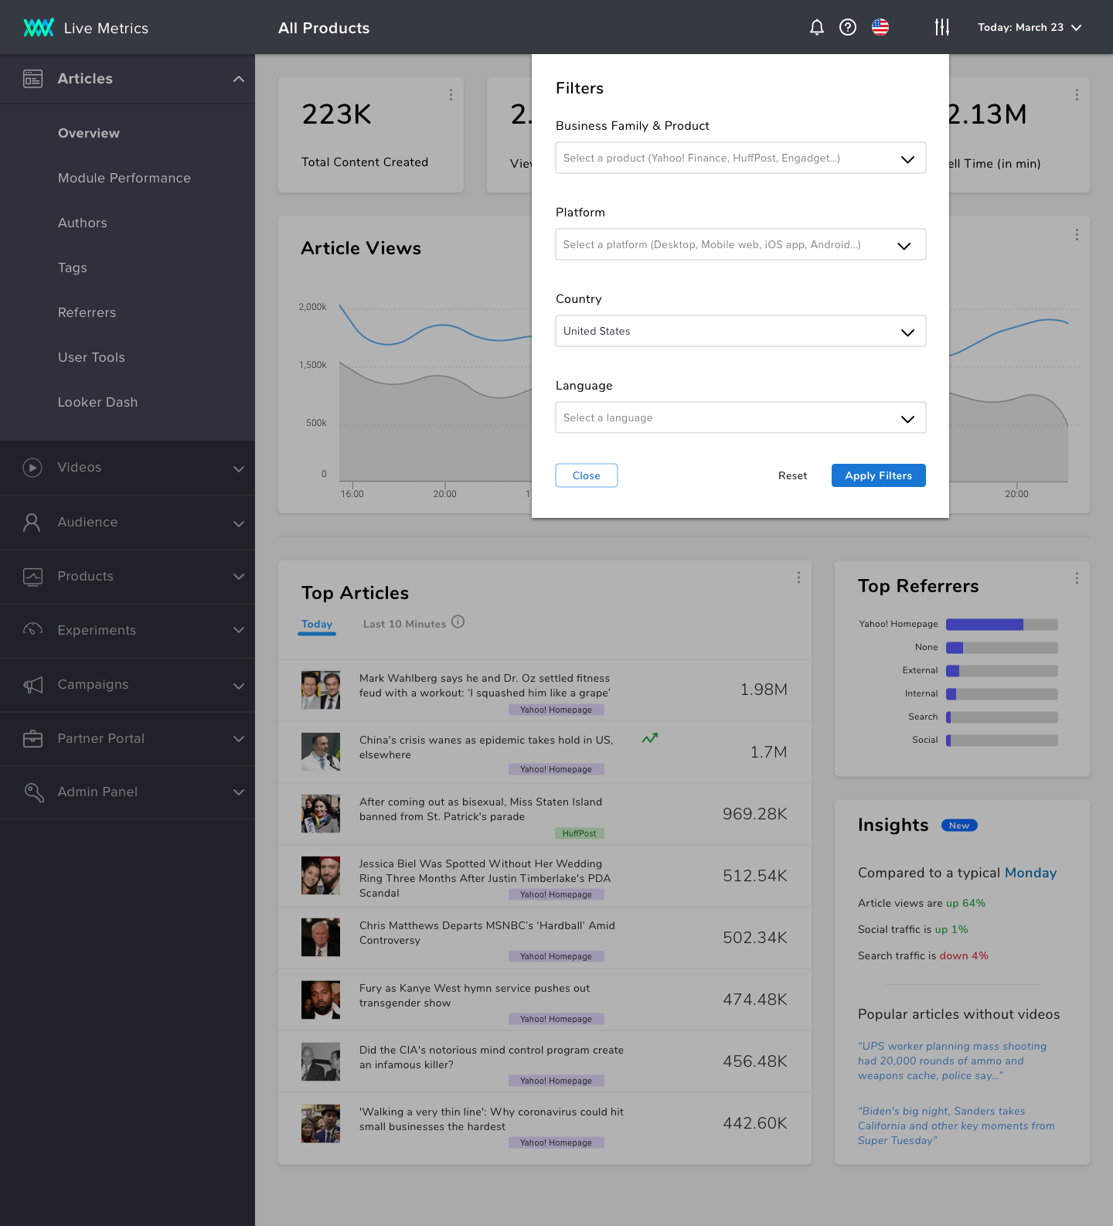This screenshot has width=1113, height=1226.
Task: Click the Kanye West article thumbnail
Action: (321, 1000)
